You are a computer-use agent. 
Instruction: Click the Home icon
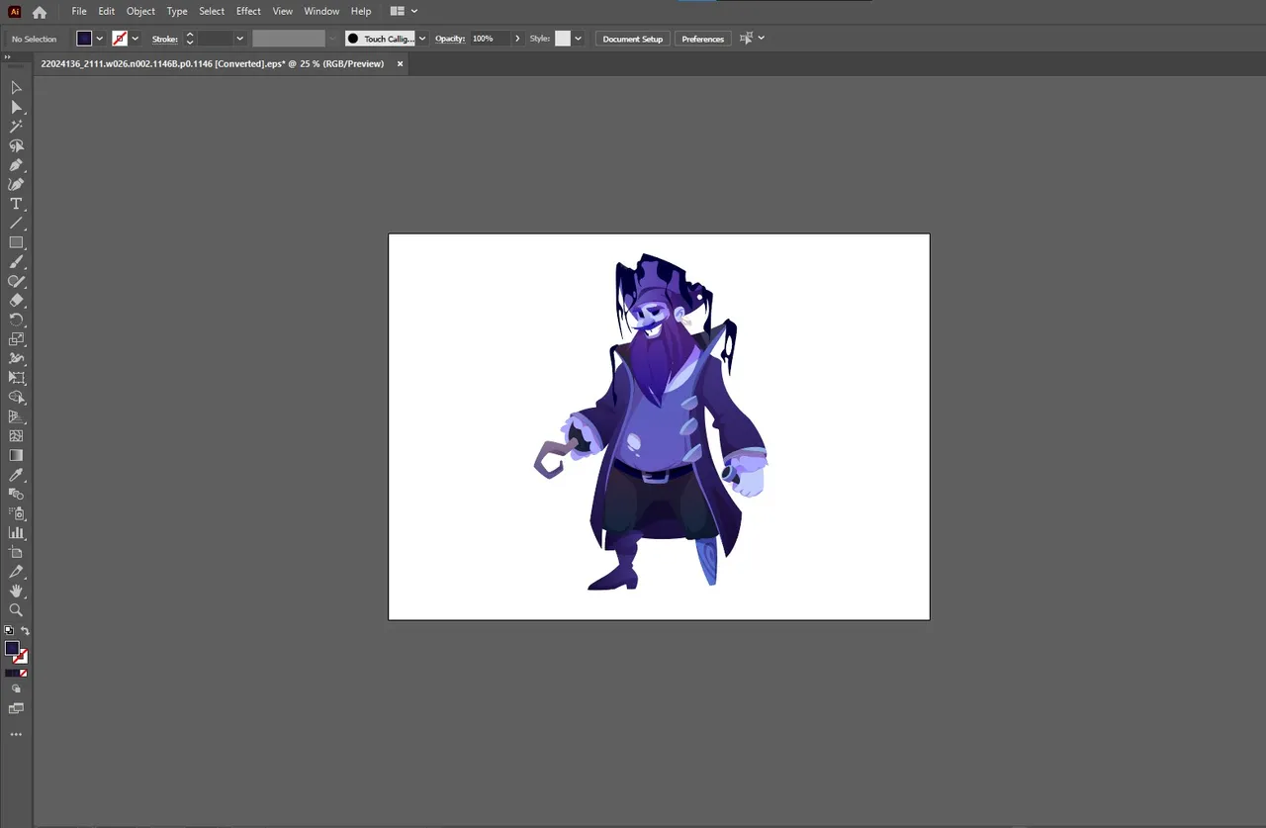click(x=40, y=12)
